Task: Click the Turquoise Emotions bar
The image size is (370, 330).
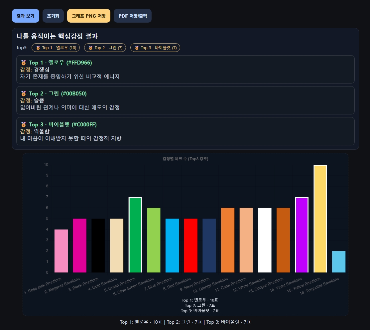Action: 339,261
